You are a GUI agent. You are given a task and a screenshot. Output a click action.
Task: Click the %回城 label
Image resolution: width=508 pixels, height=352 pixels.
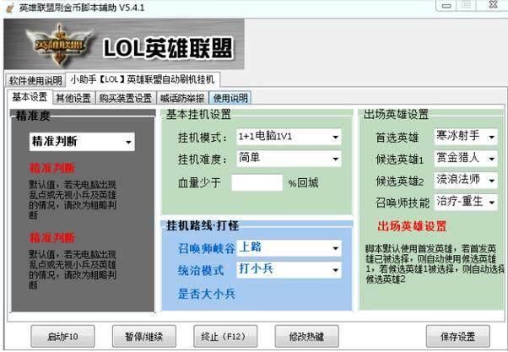[303, 183]
